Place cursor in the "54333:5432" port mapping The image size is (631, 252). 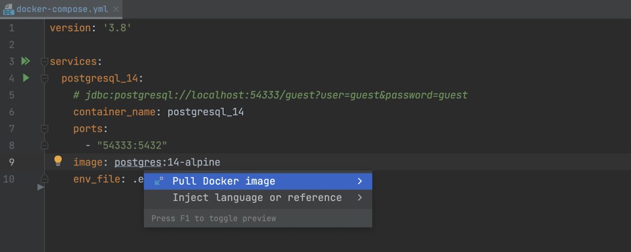click(133, 145)
